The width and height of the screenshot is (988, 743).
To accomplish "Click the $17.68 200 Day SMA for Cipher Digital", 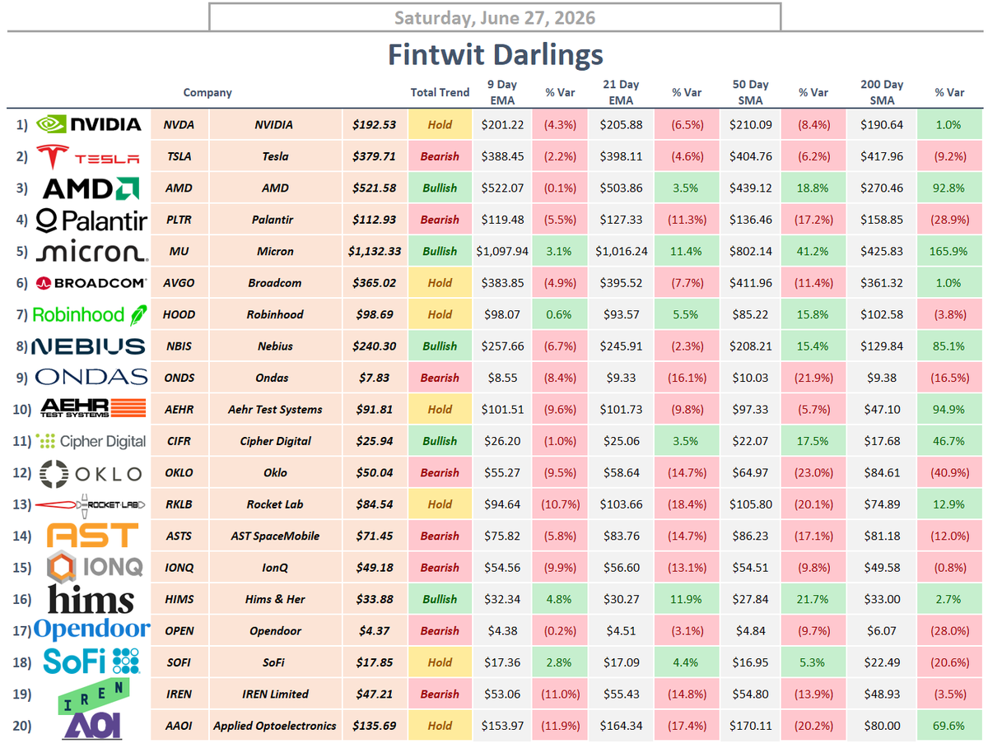I will coord(882,441).
